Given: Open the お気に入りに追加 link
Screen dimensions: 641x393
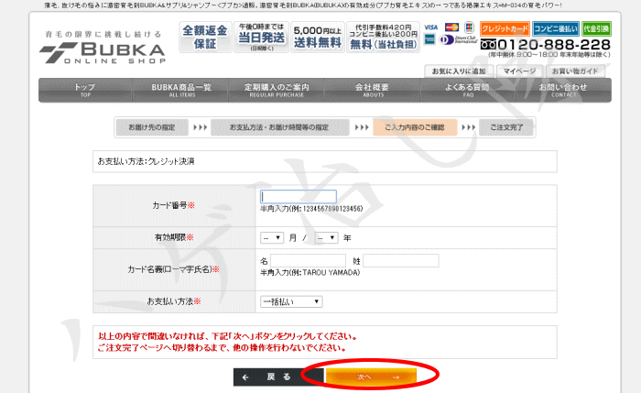Looking at the screenshot, I should click(459, 71).
